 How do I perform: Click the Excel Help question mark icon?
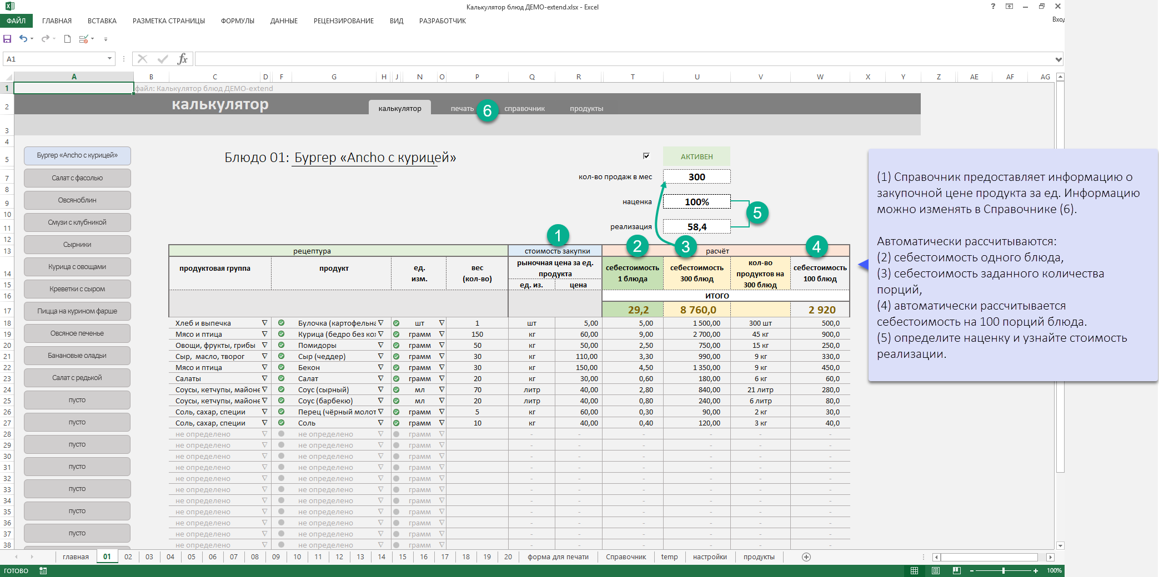coord(993,7)
